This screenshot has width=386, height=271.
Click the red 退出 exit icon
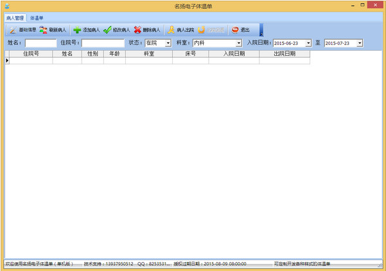tap(235, 30)
